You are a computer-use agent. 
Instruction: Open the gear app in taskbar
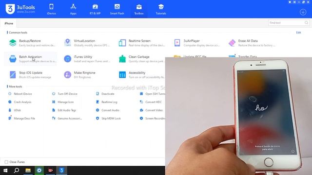[x=39, y=171]
